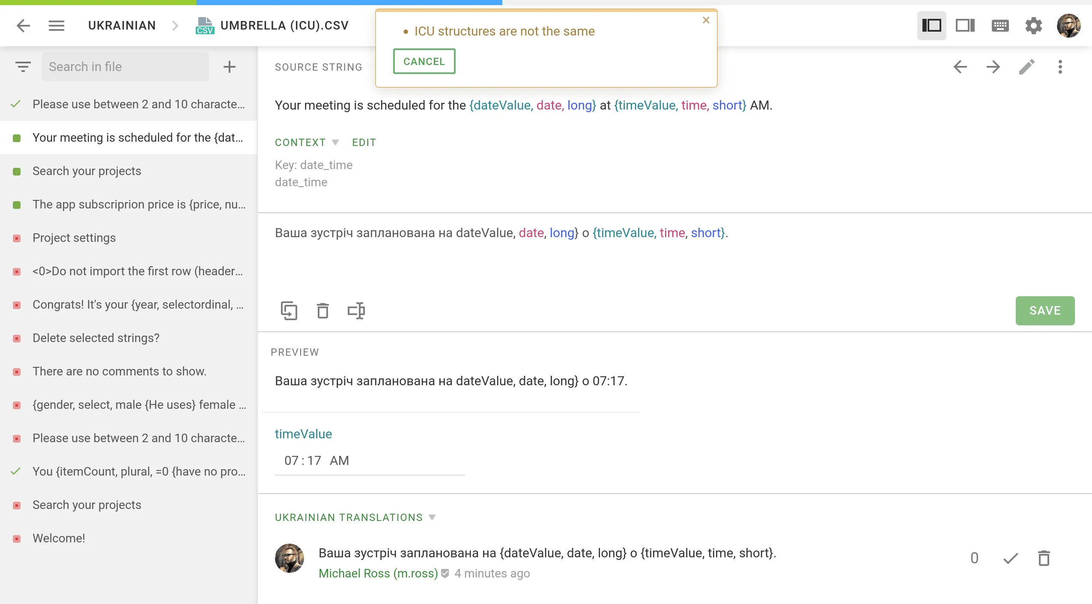1092x604 pixels.
Task: Click the edit string pencil icon
Action: click(1027, 66)
